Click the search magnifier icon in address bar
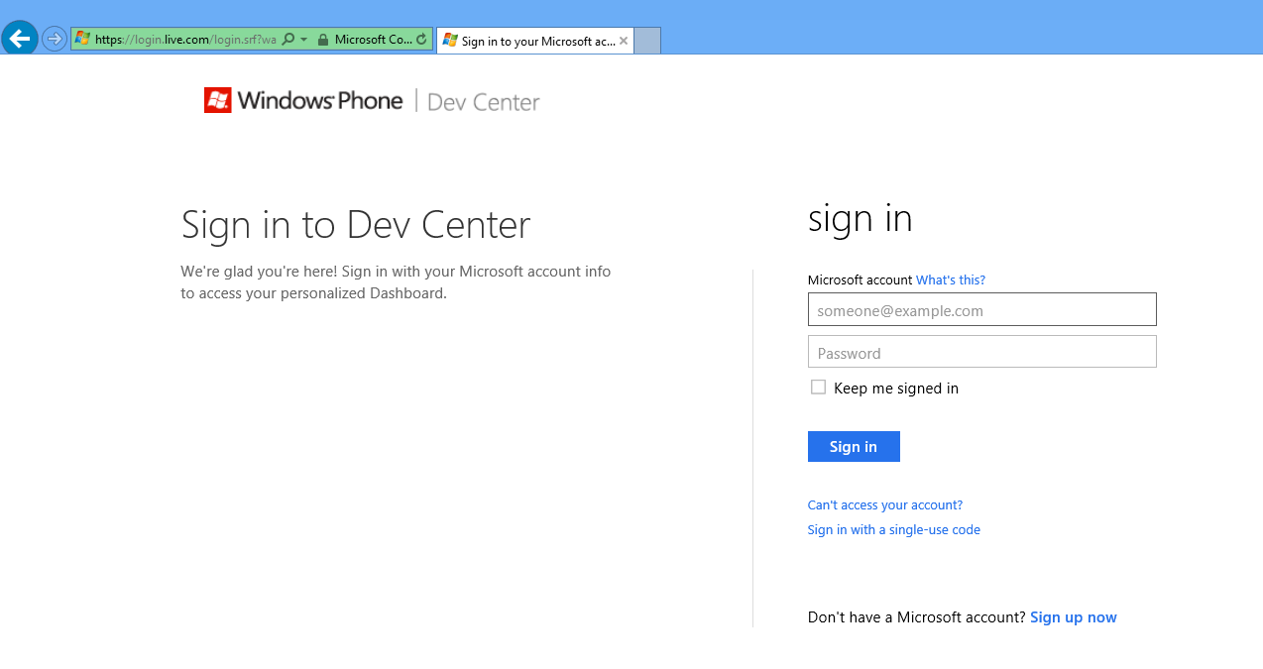This screenshot has width=1263, height=669. click(288, 40)
